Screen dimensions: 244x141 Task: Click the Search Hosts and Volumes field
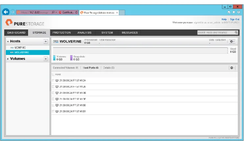click(216, 32)
